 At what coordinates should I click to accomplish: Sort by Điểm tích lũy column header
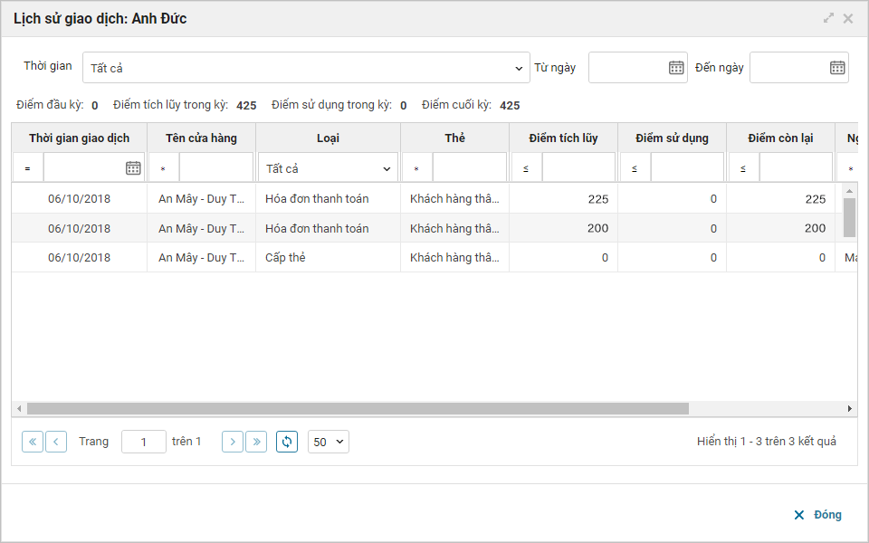(563, 138)
